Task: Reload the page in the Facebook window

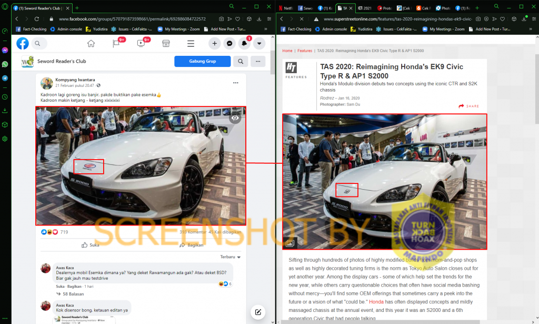Action: (37, 19)
